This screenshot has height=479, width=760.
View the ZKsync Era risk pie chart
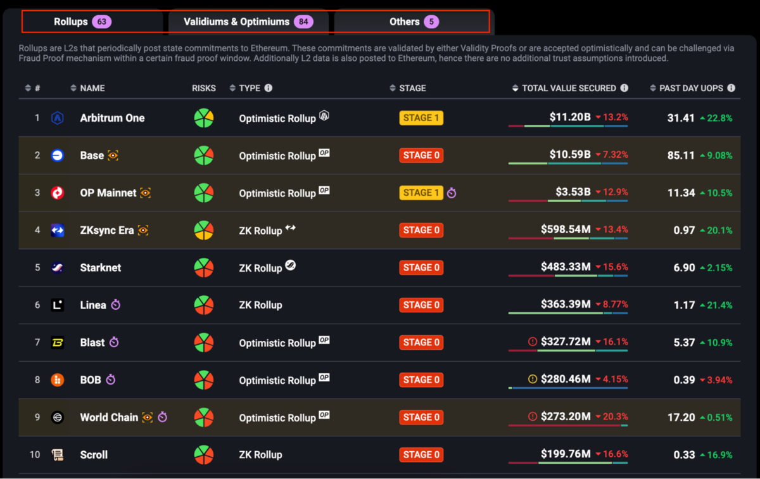tap(204, 230)
